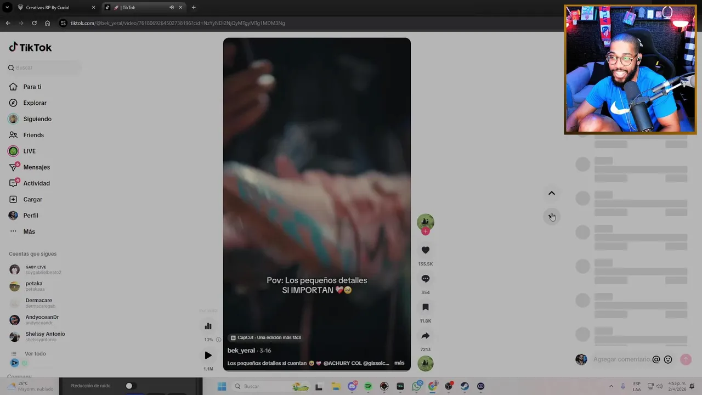Go to next video with down chevron

tap(552, 217)
